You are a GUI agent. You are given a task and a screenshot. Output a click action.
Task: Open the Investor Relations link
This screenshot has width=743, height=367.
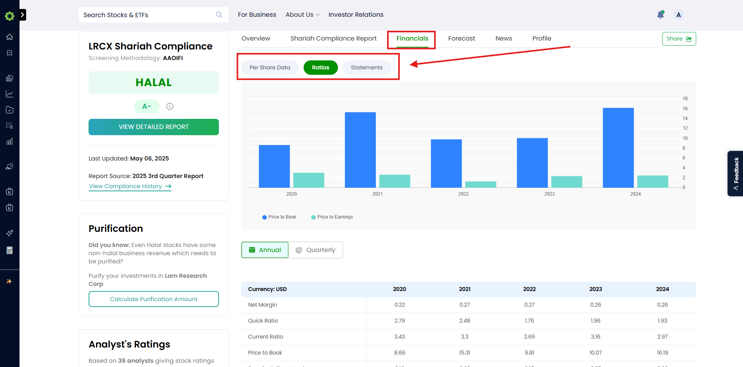pos(356,15)
